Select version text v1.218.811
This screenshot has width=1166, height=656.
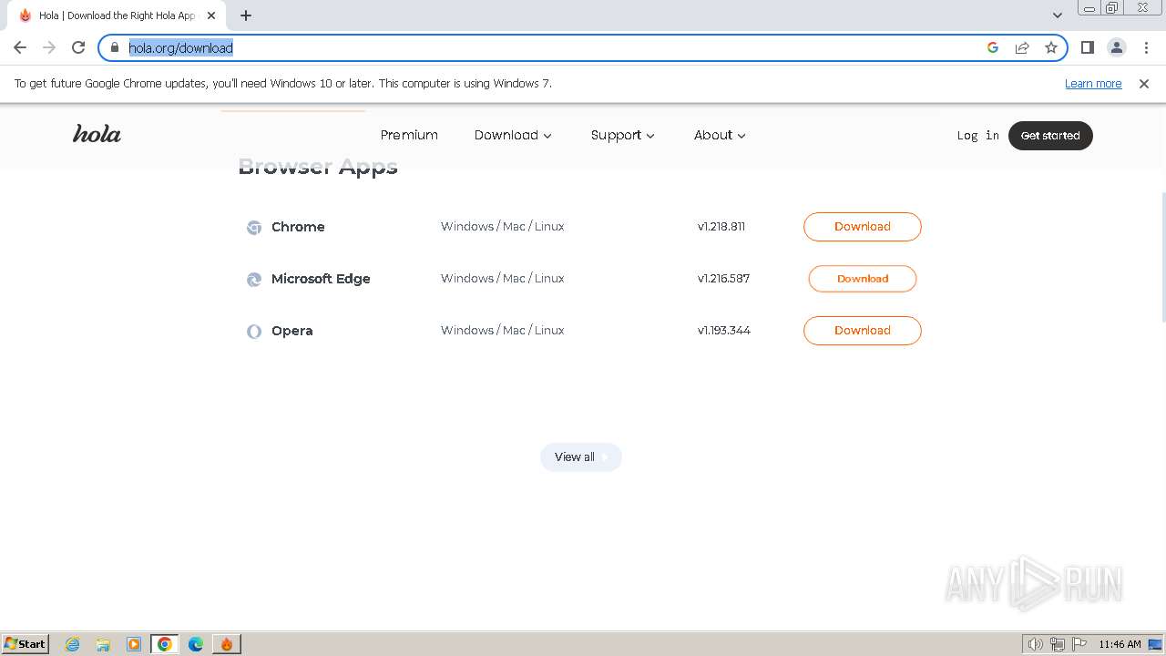[721, 226]
